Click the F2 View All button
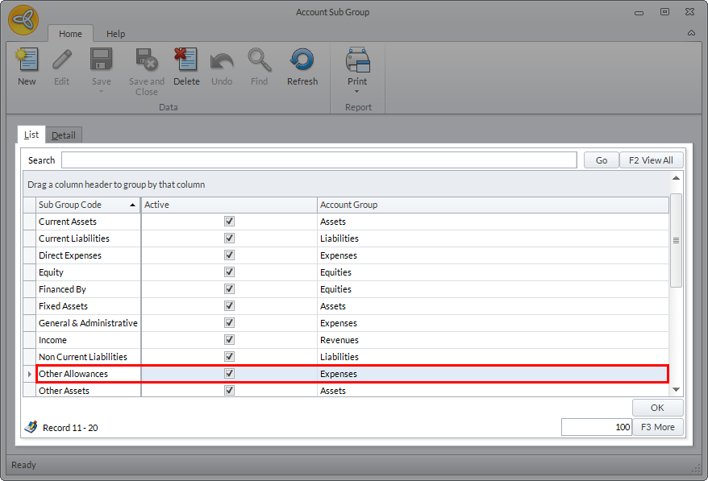The width and height of the screenshot is (708, 481). [x=651, y=160]
